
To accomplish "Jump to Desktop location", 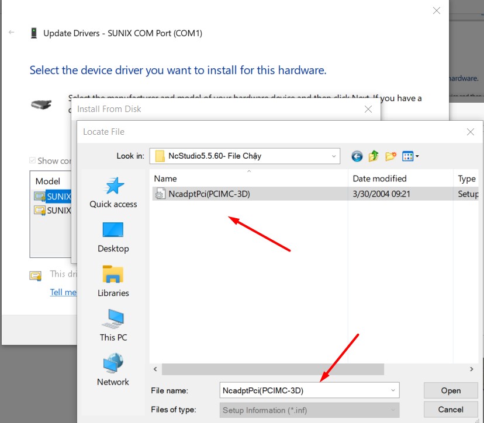I will pos(113,237).
